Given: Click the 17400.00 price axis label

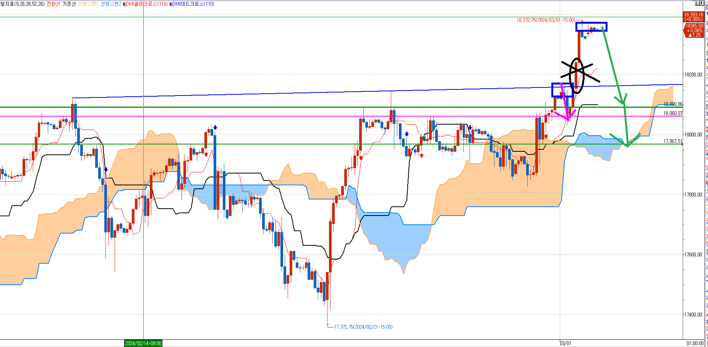Looking at the screenshot, I should click(x=693, y=315).
